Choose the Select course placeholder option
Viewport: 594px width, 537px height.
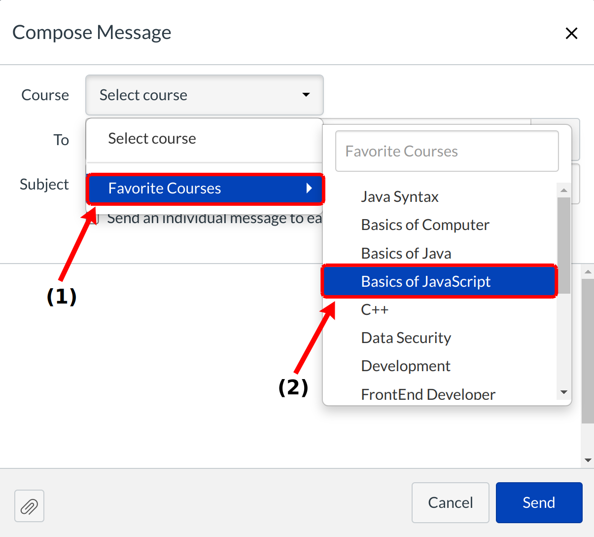152,139
